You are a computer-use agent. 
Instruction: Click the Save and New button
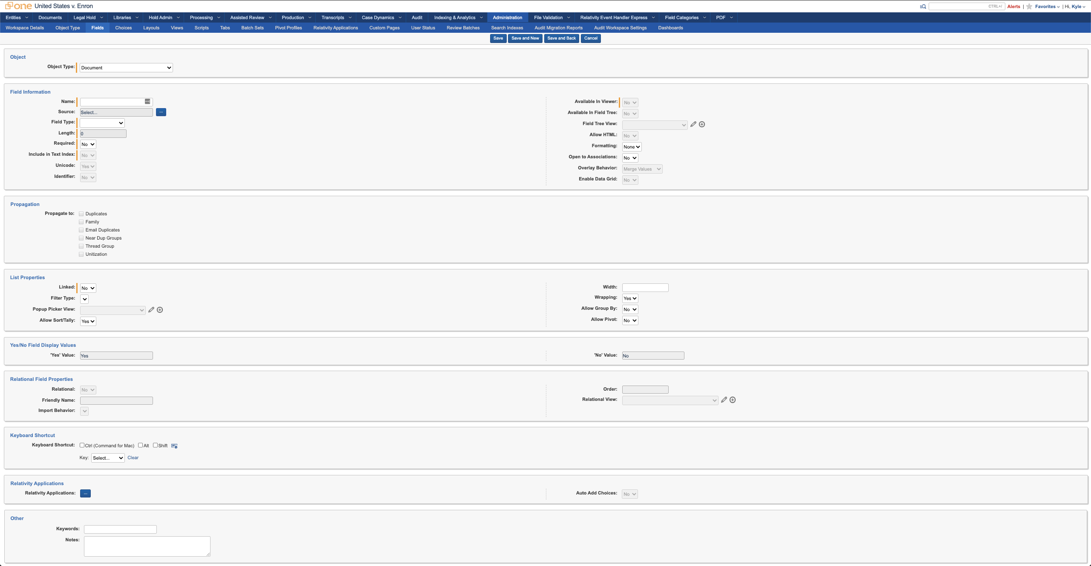(525, 38)
